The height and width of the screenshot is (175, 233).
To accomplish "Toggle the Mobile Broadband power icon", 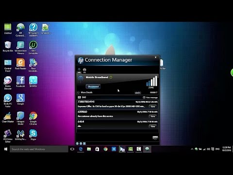I will point(111,77).
